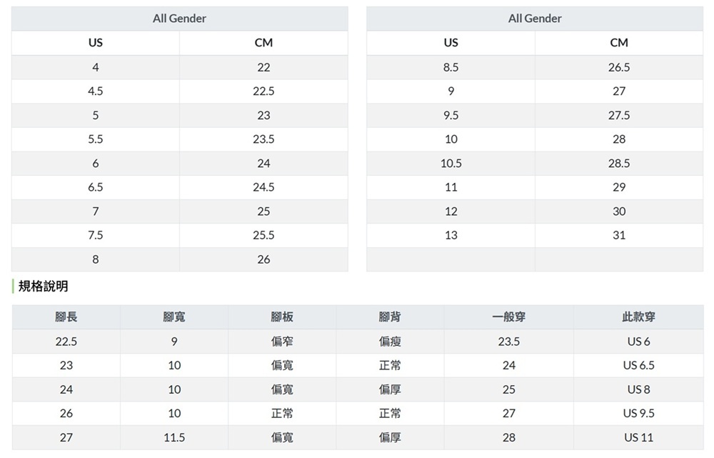Select the 腳板 column header
The image size is (714, 458).
(x=282, y=317)
